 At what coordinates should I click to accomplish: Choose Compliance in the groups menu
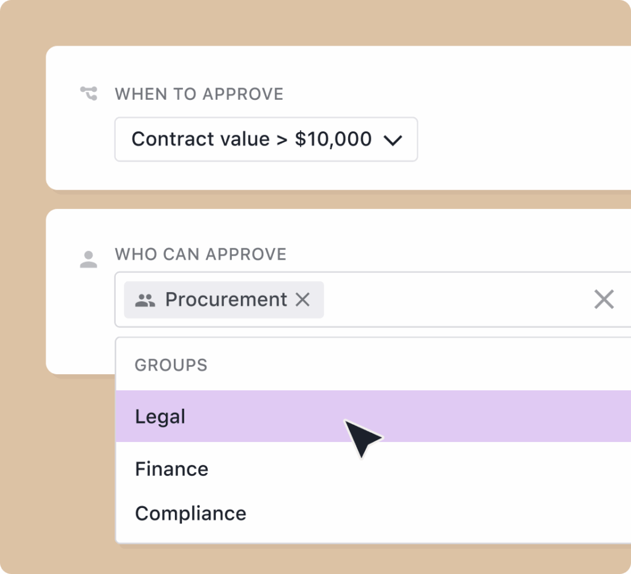pos(190,513)
